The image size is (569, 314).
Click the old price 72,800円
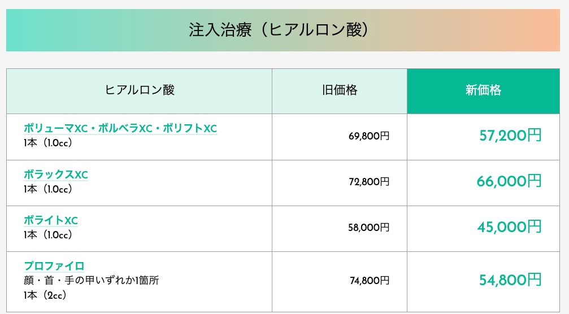369,182
